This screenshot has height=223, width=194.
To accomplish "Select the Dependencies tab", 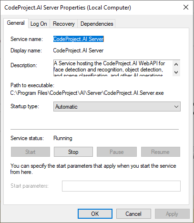I will 97,24.
